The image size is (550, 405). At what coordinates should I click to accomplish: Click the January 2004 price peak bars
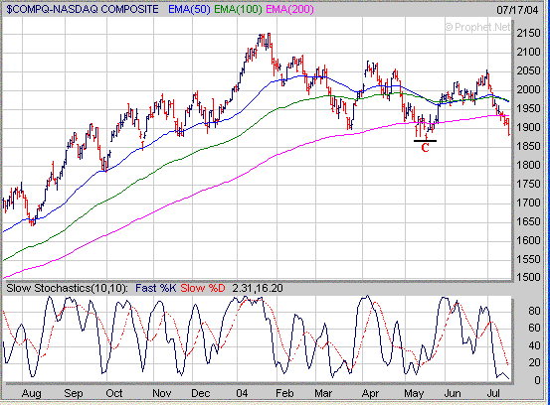[x=264, y=42]
